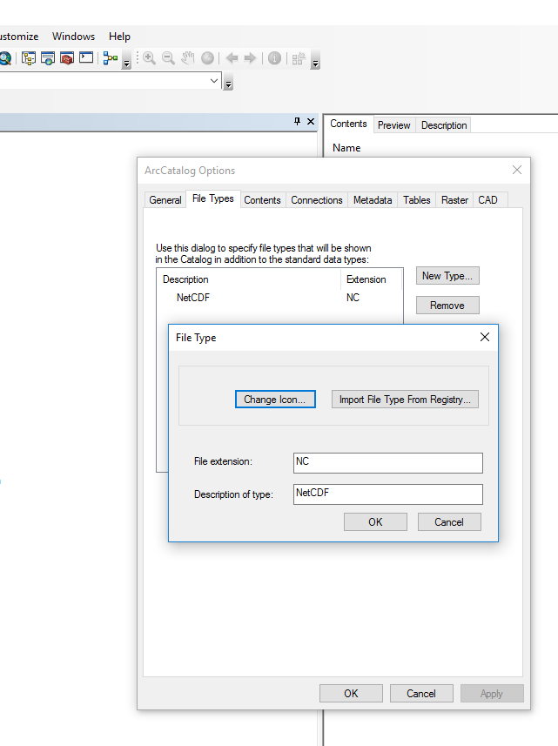Click the Create Thumbnail icon
Viewport: 558px width, 746px height.
299,58
